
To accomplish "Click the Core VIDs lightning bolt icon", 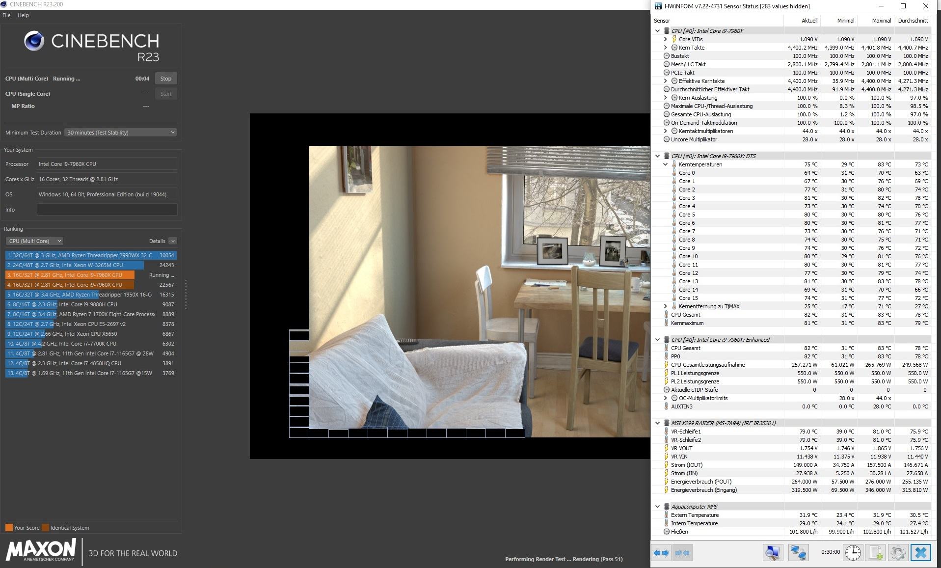I will (674, 39).
